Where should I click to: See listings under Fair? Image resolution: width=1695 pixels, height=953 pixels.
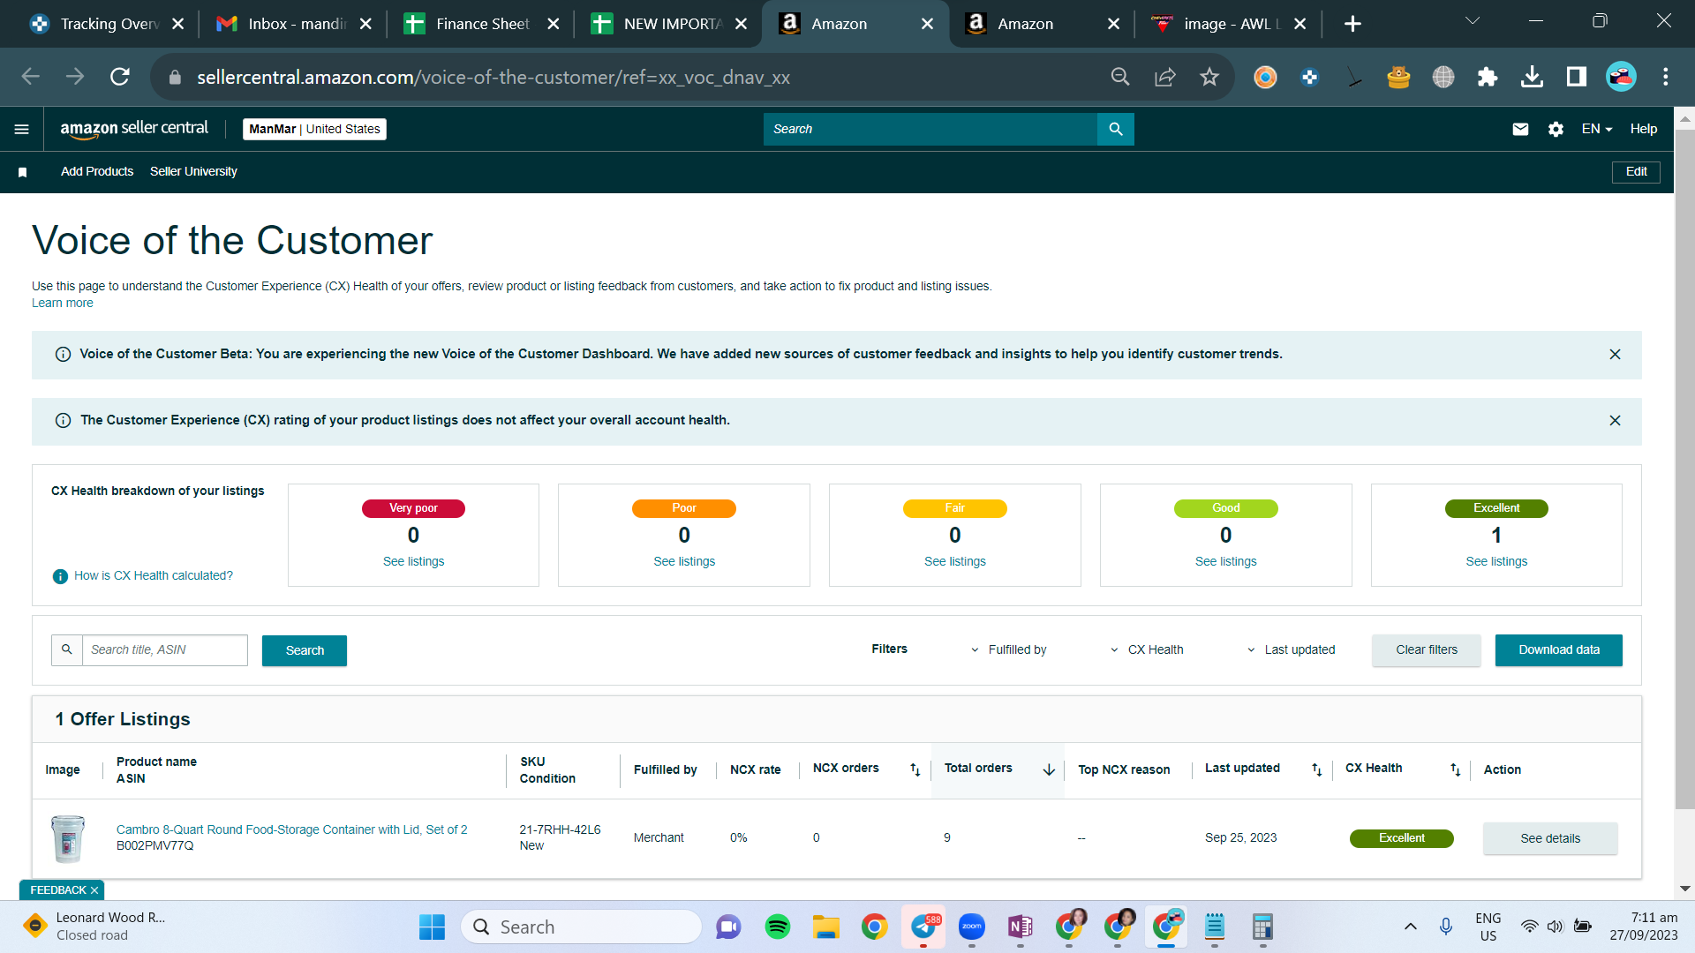click(955, 562)
